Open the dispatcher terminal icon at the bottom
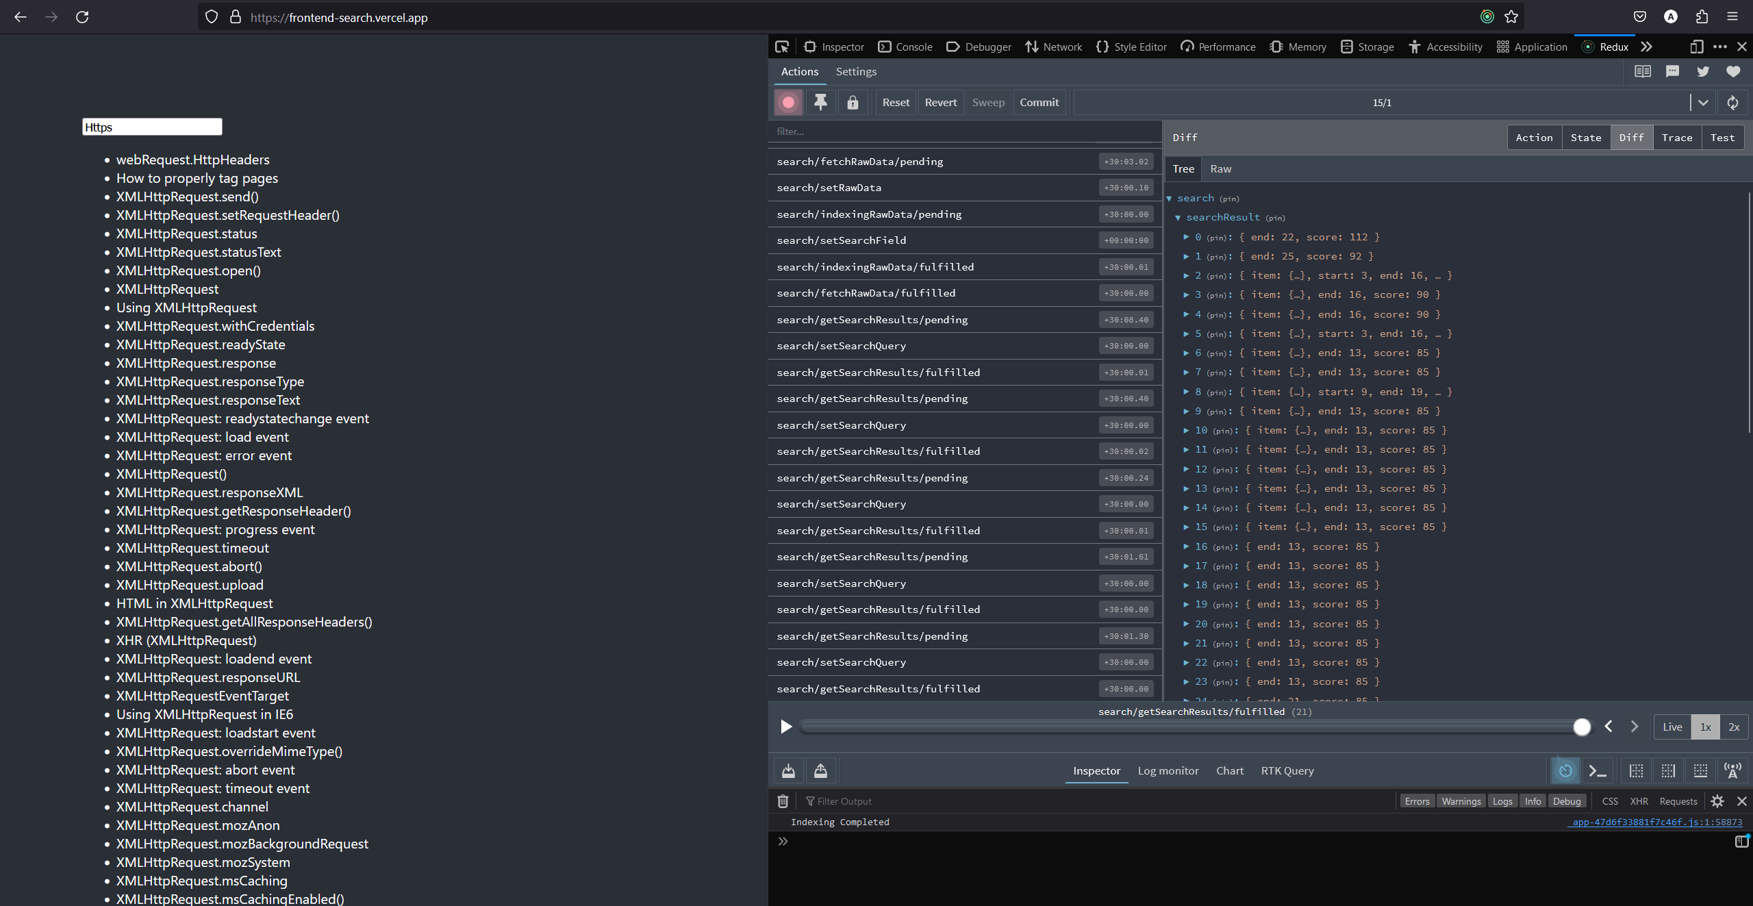 click(1598, 770)
